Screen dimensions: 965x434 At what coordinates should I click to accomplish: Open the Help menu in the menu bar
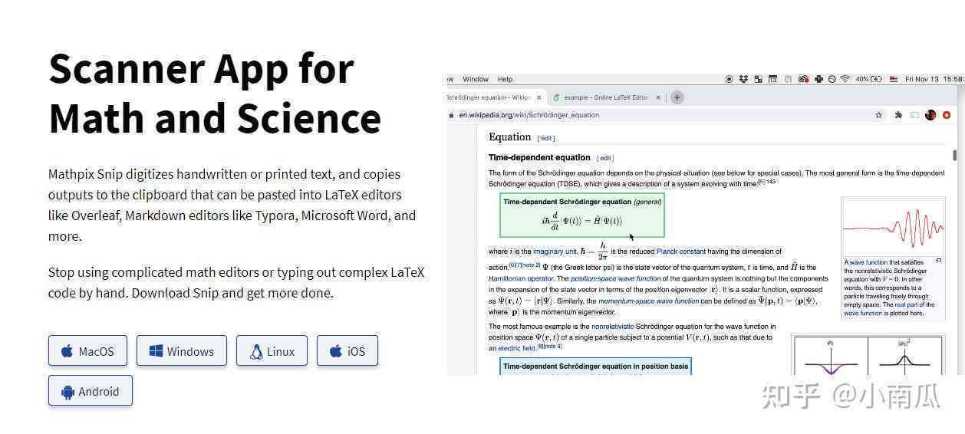[x=505, y=79]
